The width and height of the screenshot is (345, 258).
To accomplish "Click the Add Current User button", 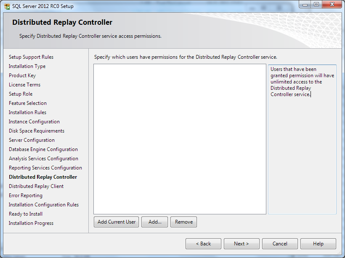I will point(116,222).
